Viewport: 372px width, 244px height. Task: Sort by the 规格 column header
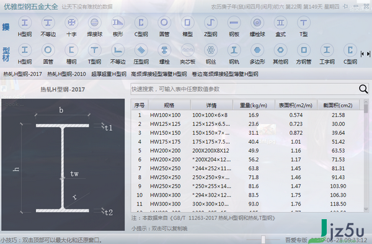click(169, 106)
